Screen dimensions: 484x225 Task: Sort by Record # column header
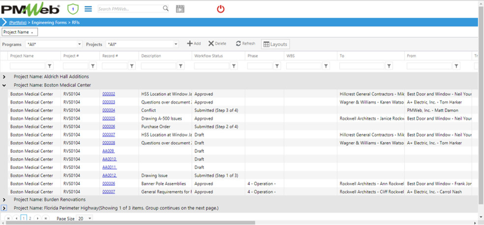pos(110,56)
